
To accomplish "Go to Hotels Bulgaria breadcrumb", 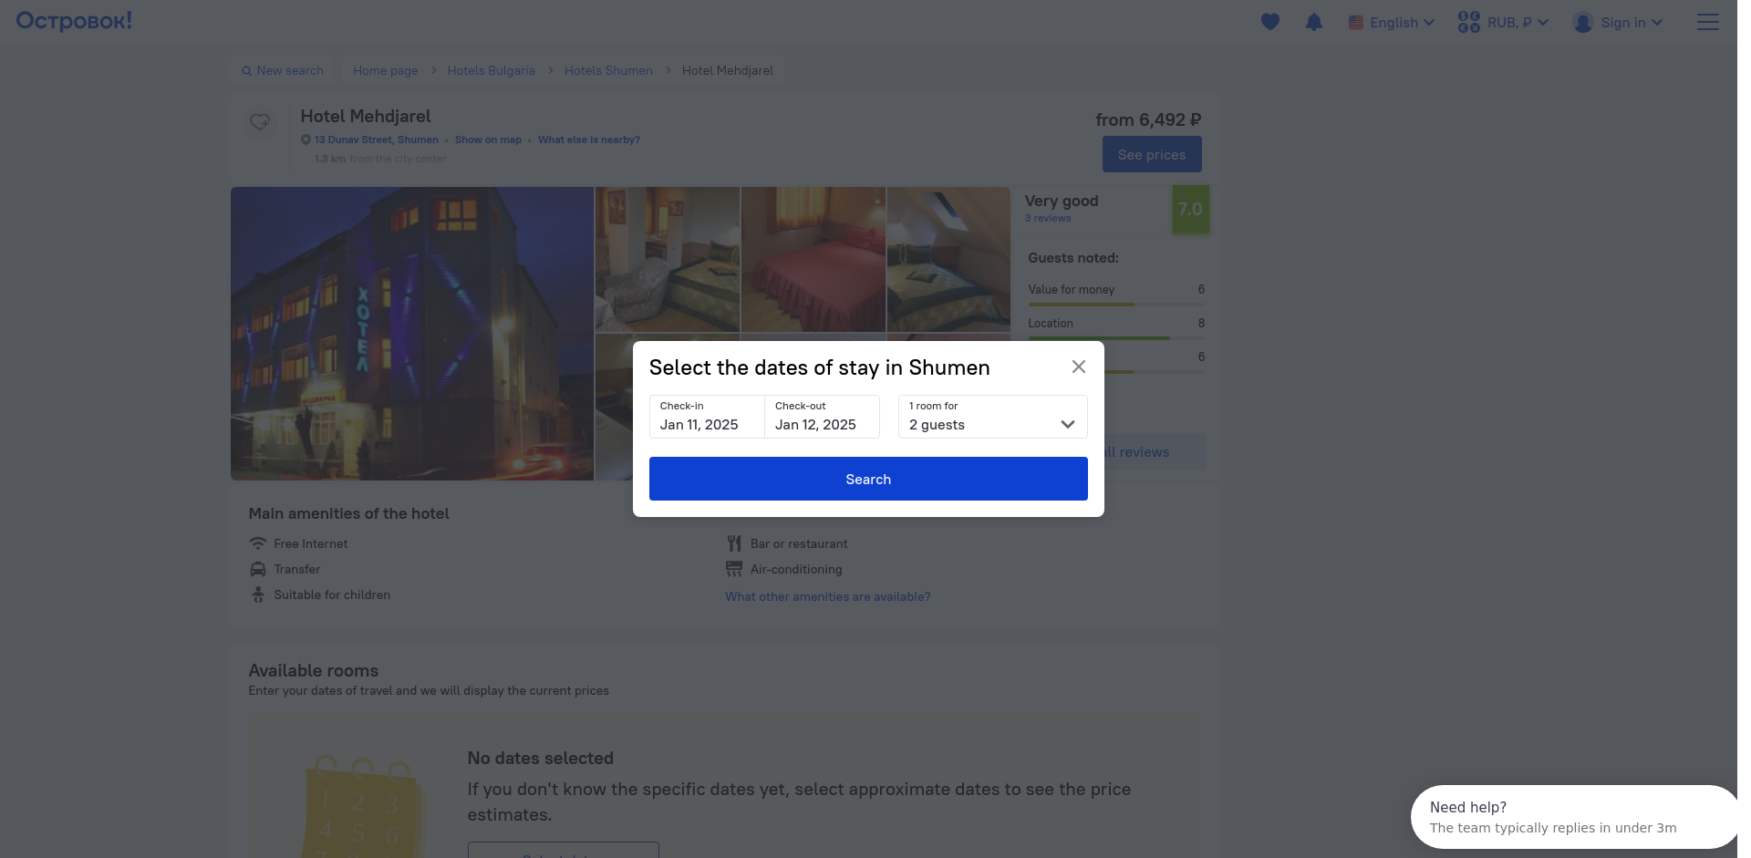I will [x=491, y=71].
